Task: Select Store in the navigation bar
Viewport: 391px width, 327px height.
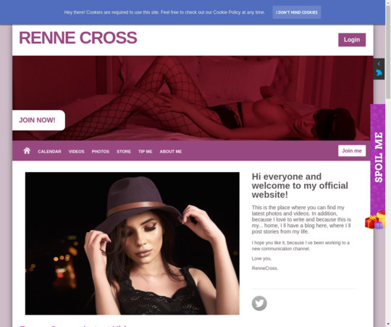Action: point(124,151)
